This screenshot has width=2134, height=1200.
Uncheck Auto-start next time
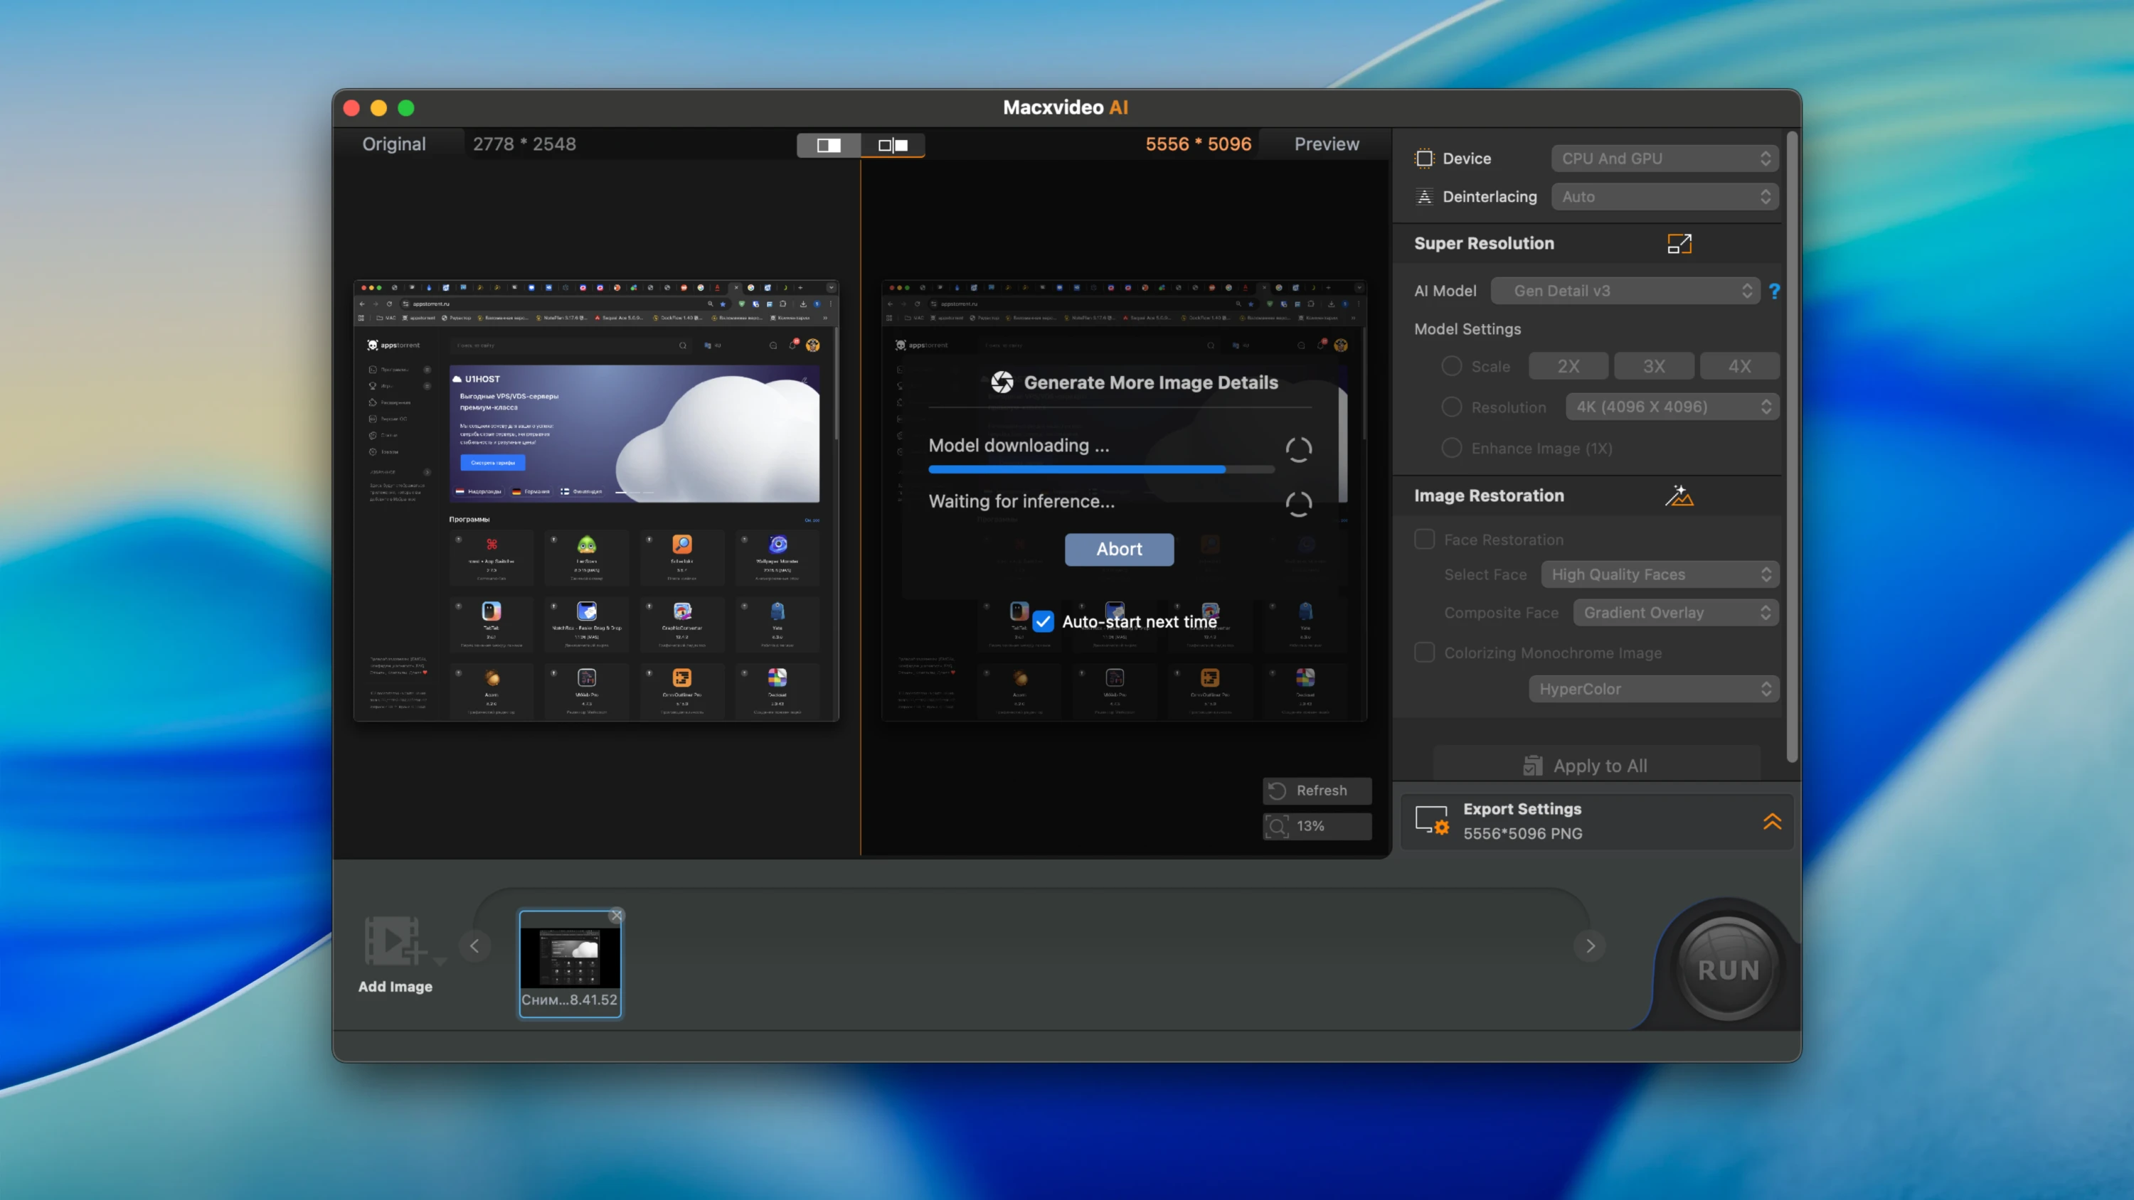point(1043,621)
